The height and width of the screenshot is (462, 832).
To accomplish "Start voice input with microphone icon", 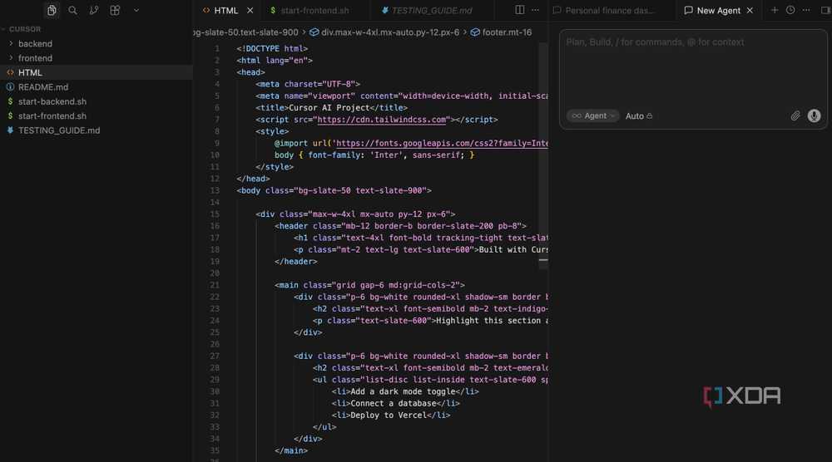I will tap(814, 116).
